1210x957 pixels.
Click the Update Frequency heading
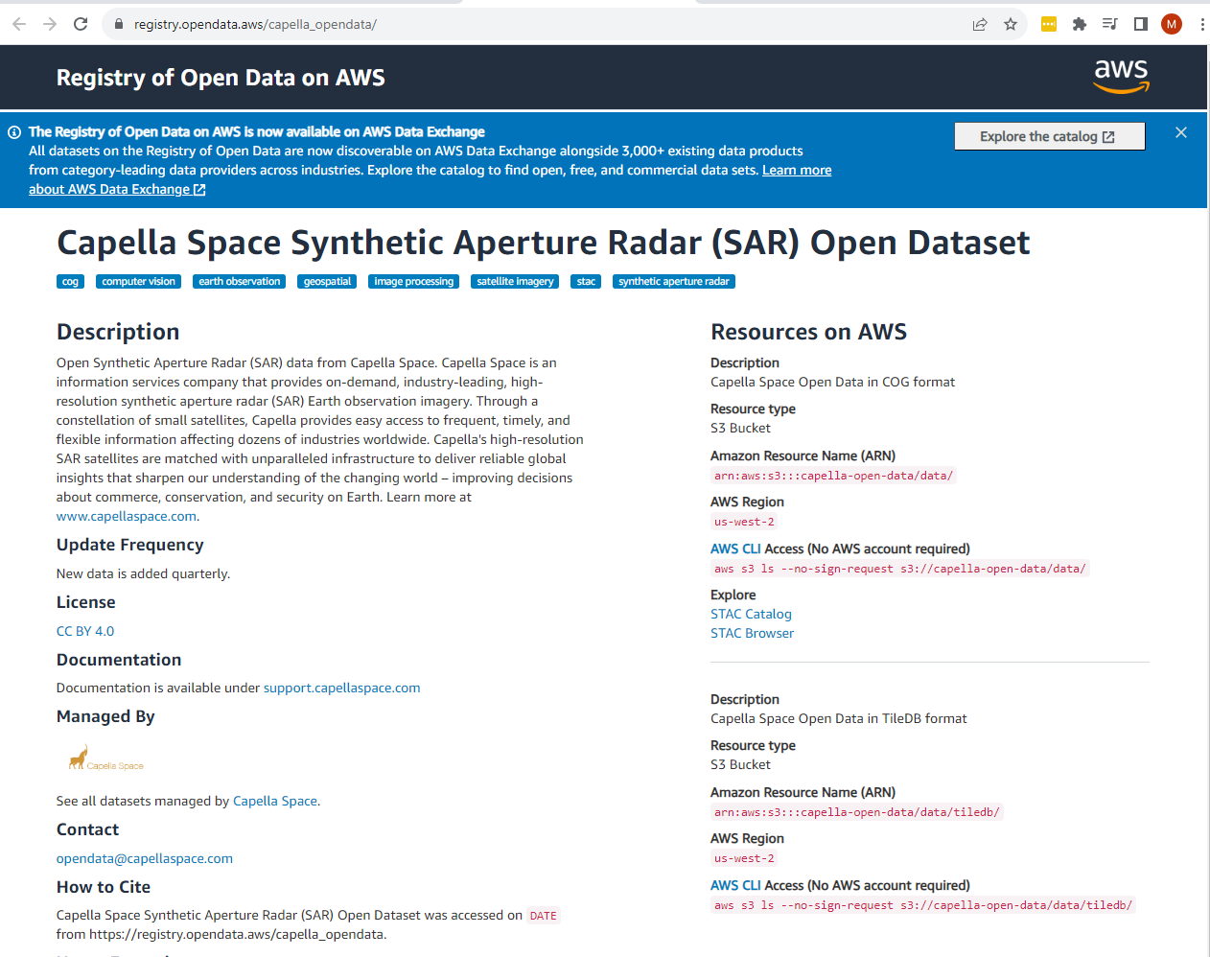click(x=130, y=545)
